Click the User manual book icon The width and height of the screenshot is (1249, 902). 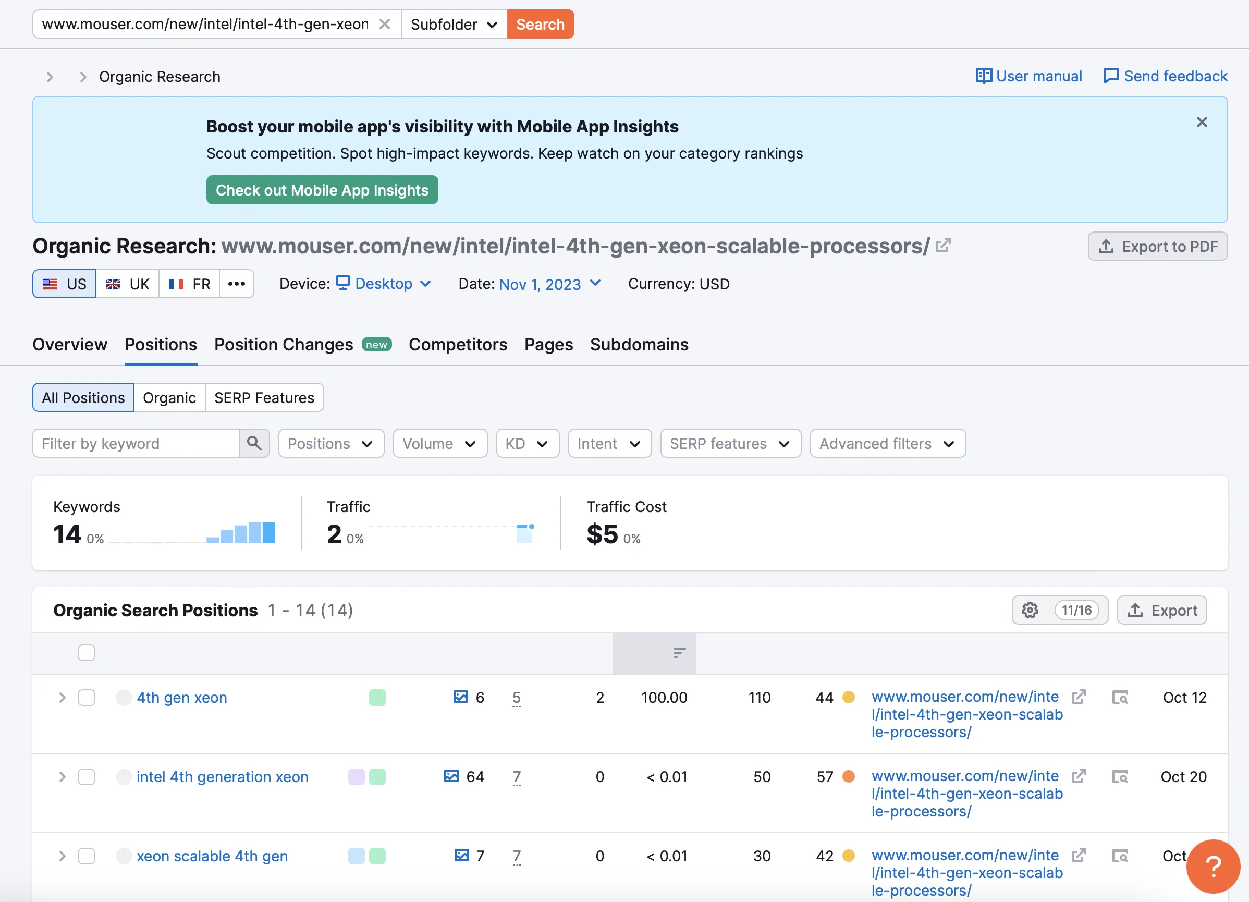(984, 76)
